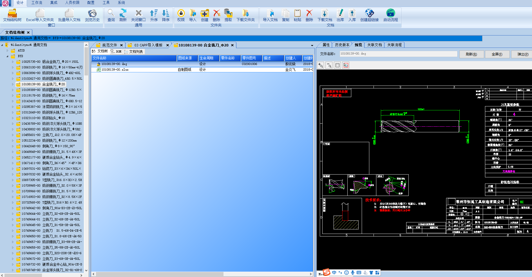Close the 规范文件 tab
The image size is (532, 277).
(121, 45)
